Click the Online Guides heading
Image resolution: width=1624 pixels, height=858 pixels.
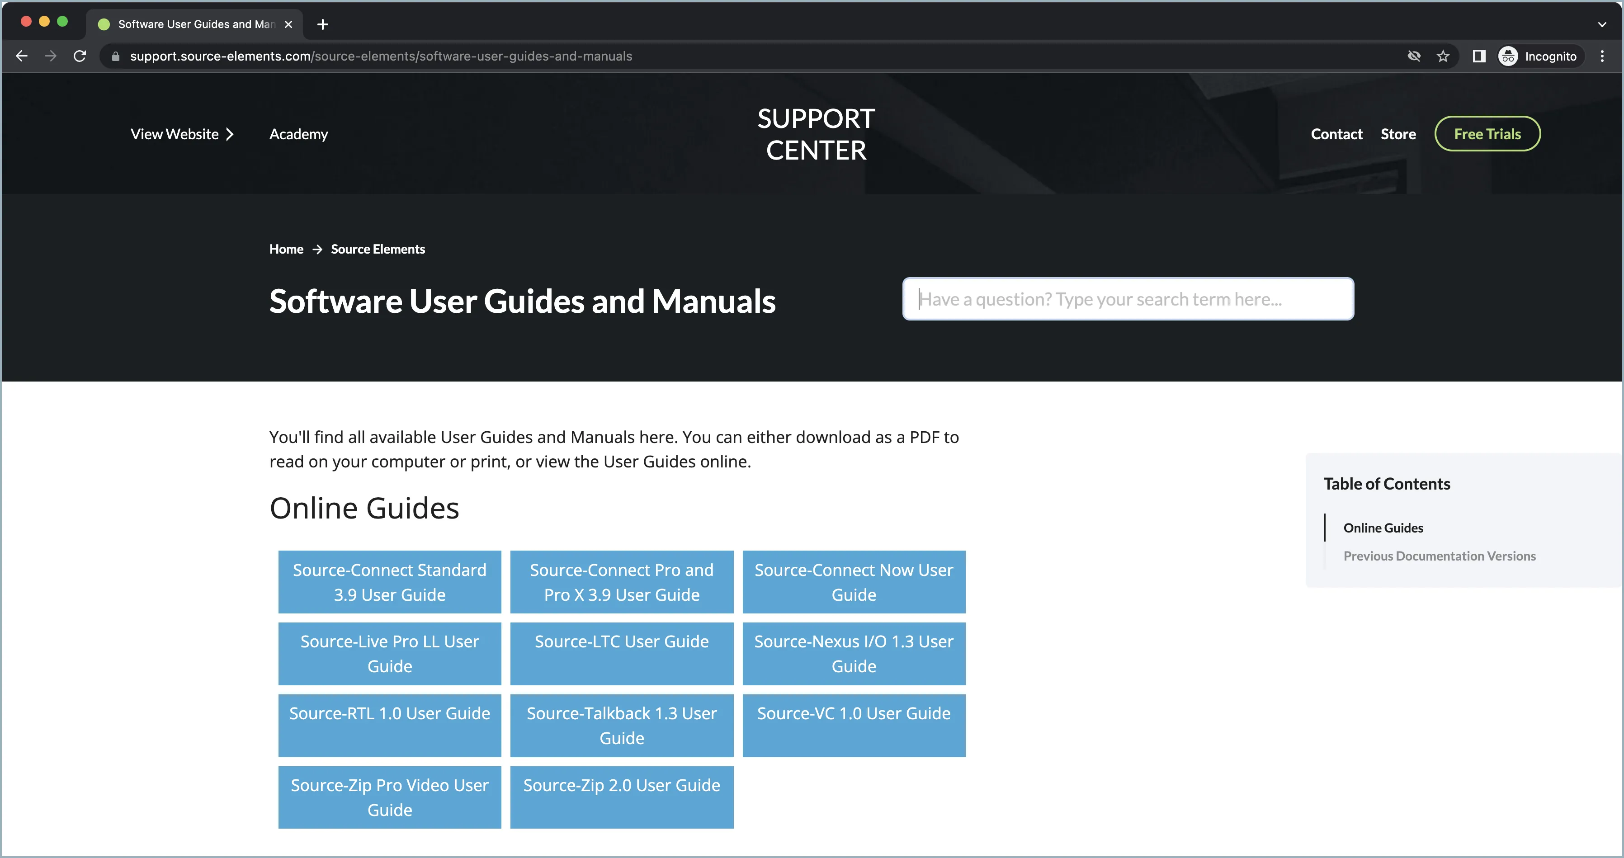pyautogui.click(x=364, y=508)
